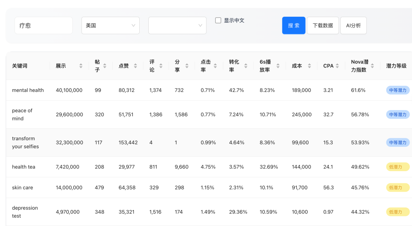Click the 61.6% Nova index value

click(x=358, y=90)
